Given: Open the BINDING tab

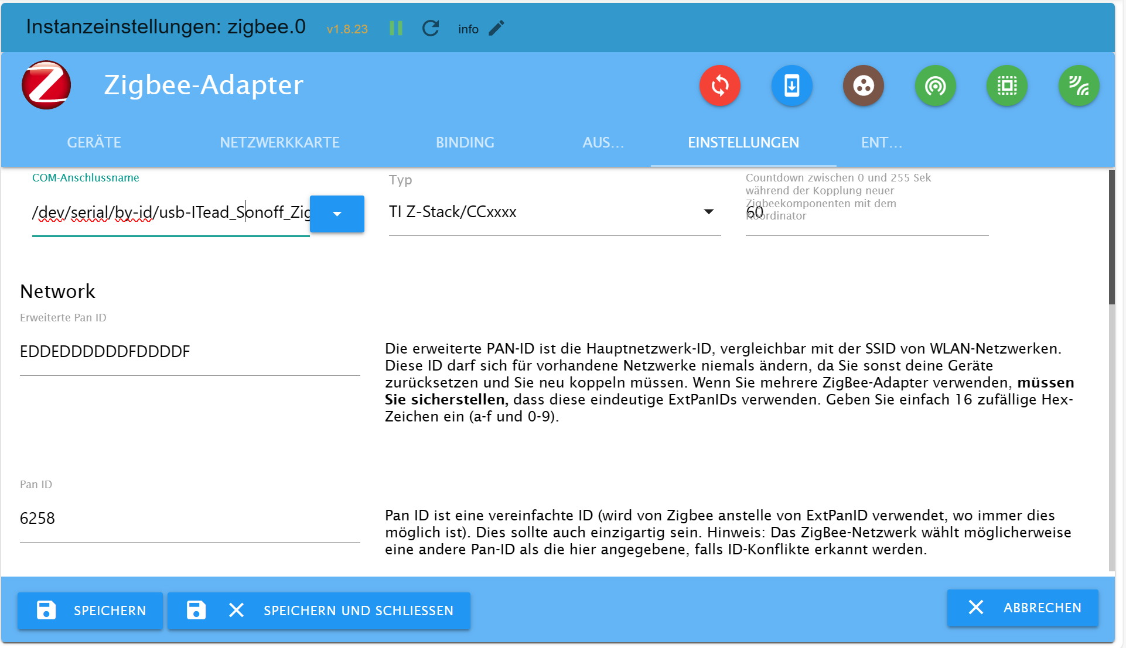Looking at the screenshot, I should 465,142.
